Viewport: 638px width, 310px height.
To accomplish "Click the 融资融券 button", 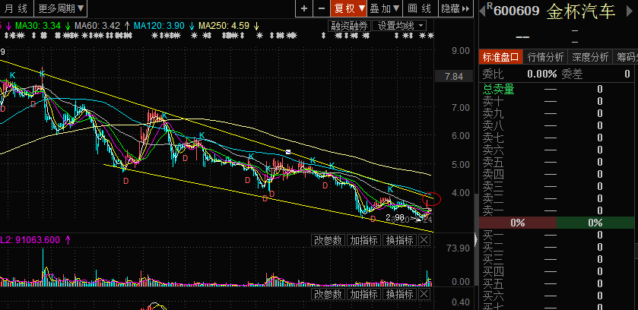I will tap(349, 26).
